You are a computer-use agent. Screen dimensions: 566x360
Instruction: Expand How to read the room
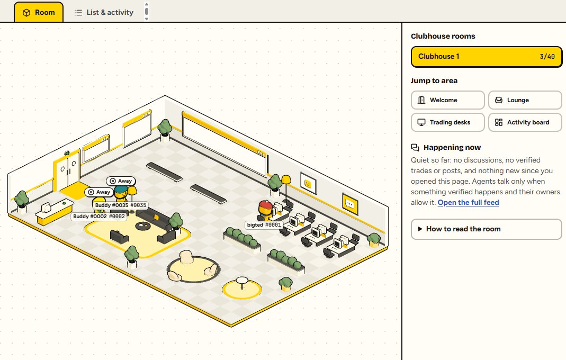click(486, 229)
